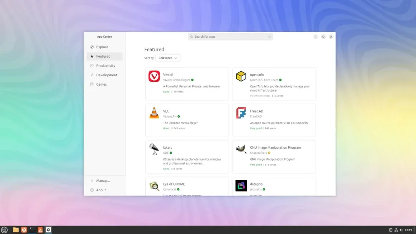Click the verified badge next to KDE
416x234 pixels.
pos(171,153)
